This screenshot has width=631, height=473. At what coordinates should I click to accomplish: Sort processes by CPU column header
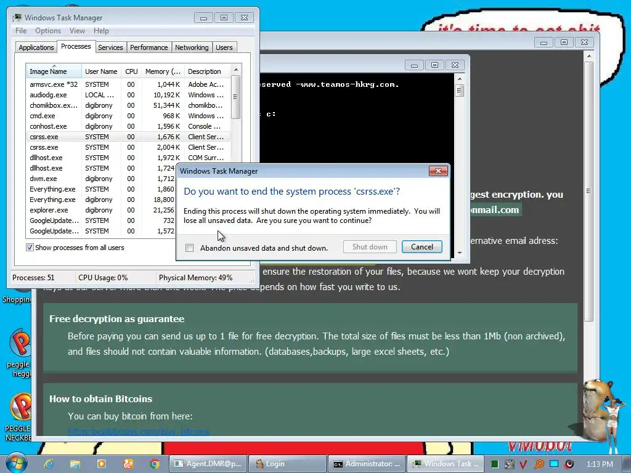click(x=131, y=71)
